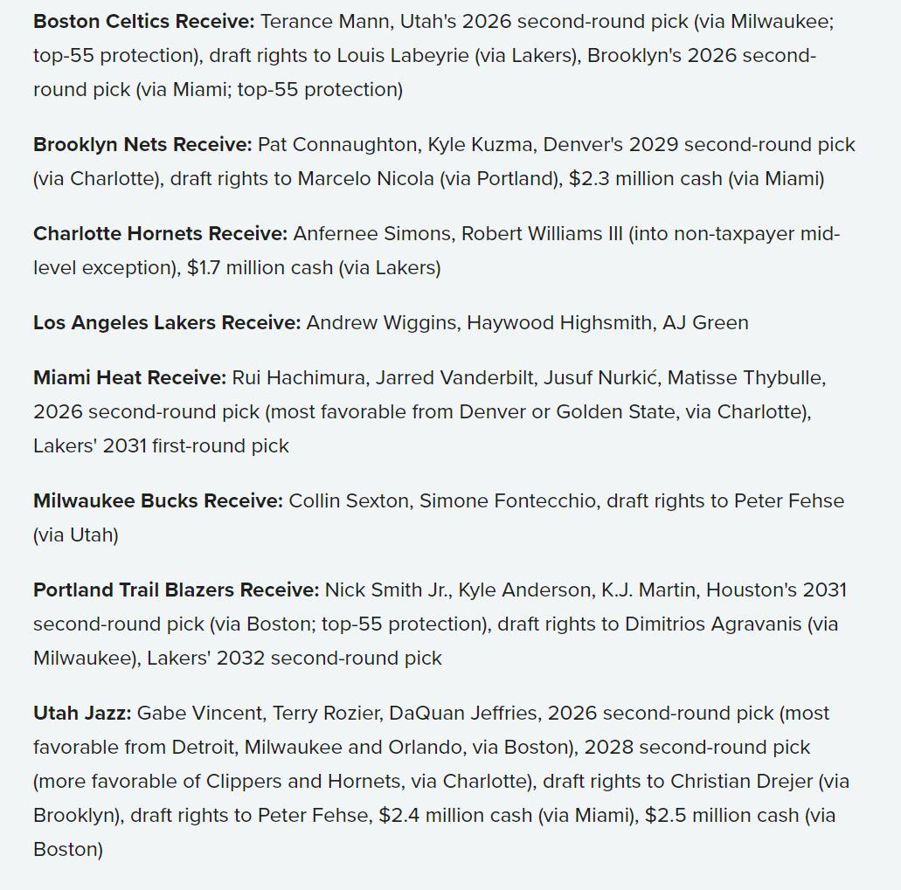This screenshot has height=890, width=901.
Task: Click the name Nick Smith Jr.
Action: [x=386, y=590]
